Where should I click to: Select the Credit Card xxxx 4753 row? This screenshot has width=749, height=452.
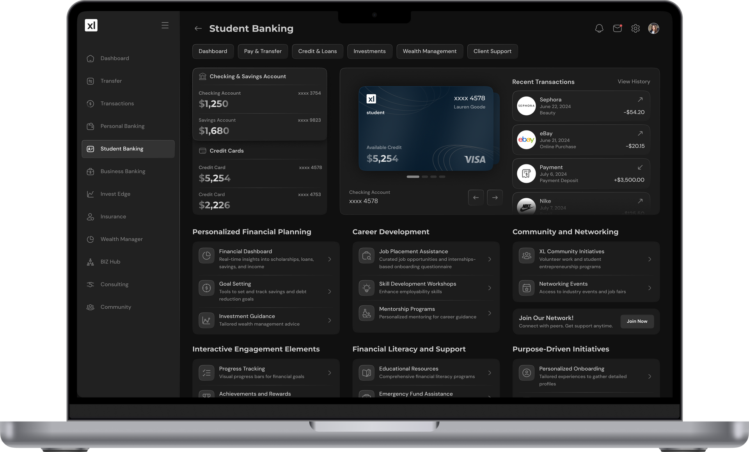[x=260, y=201]
